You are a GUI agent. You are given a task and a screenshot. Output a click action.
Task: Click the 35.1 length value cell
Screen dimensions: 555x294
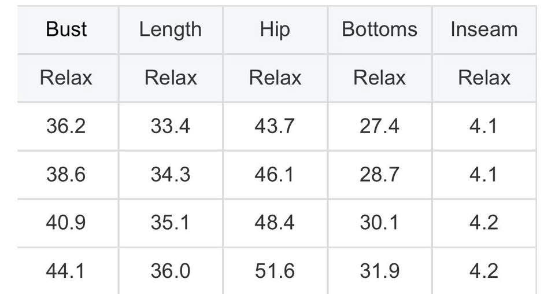pos(171,223)
